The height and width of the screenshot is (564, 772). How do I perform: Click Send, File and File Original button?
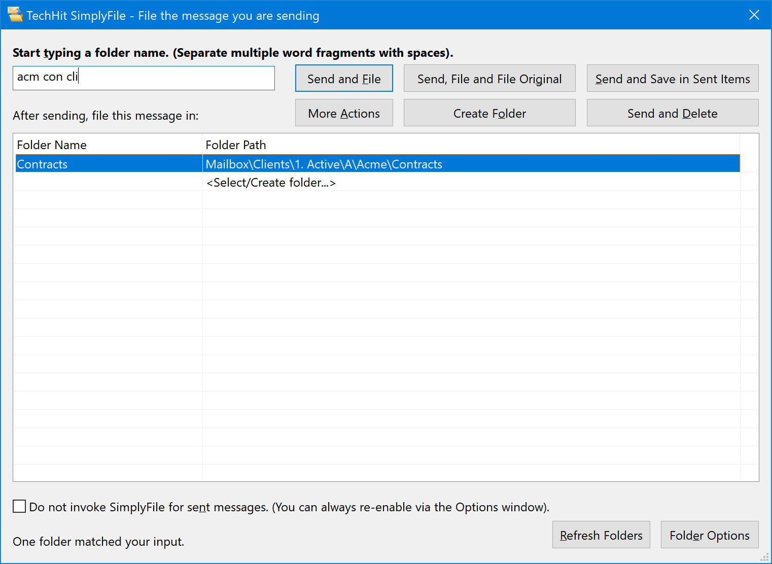click(489, 78)
